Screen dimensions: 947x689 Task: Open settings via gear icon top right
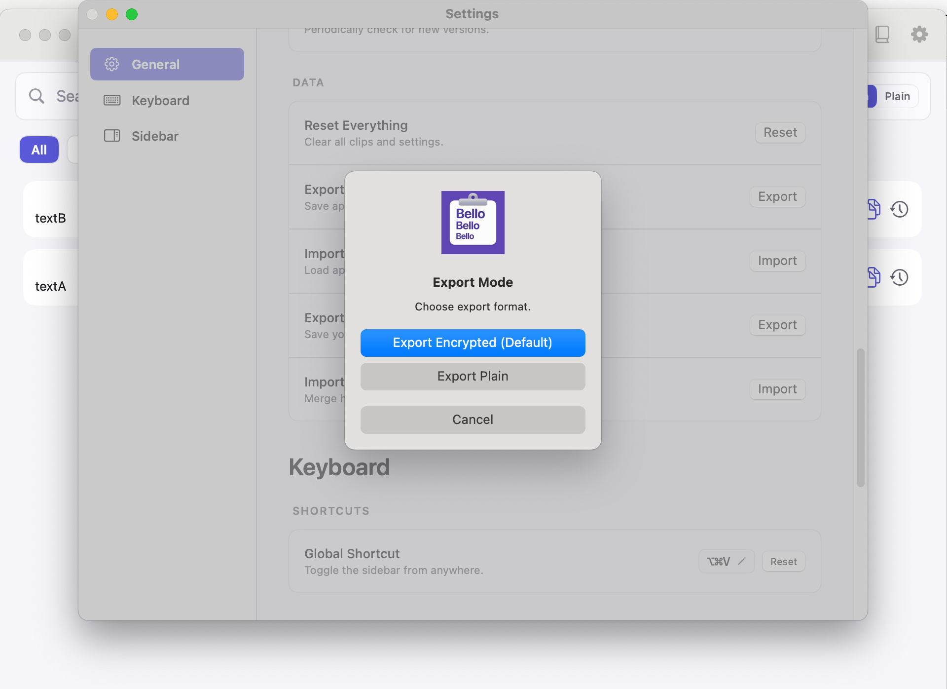[918, 34]
